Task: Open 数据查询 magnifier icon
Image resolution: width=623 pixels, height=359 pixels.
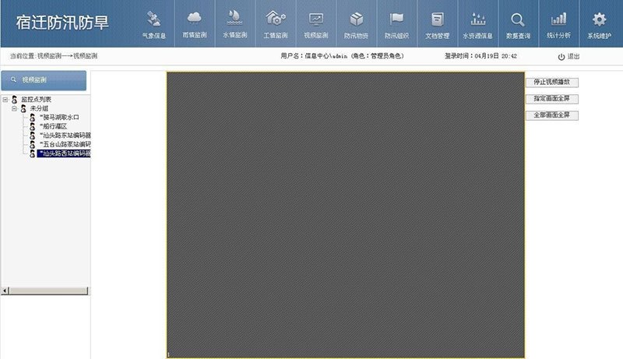Action: click(x=518, y=19)
